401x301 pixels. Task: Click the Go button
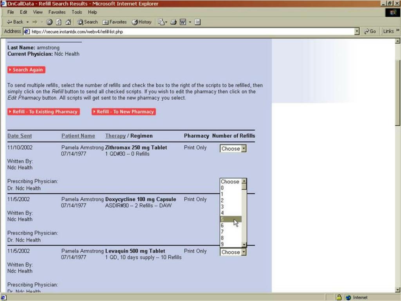pyautogui.click(x=370, y=31)
